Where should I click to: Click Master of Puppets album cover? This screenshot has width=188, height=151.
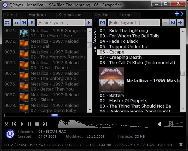[112, 80]
